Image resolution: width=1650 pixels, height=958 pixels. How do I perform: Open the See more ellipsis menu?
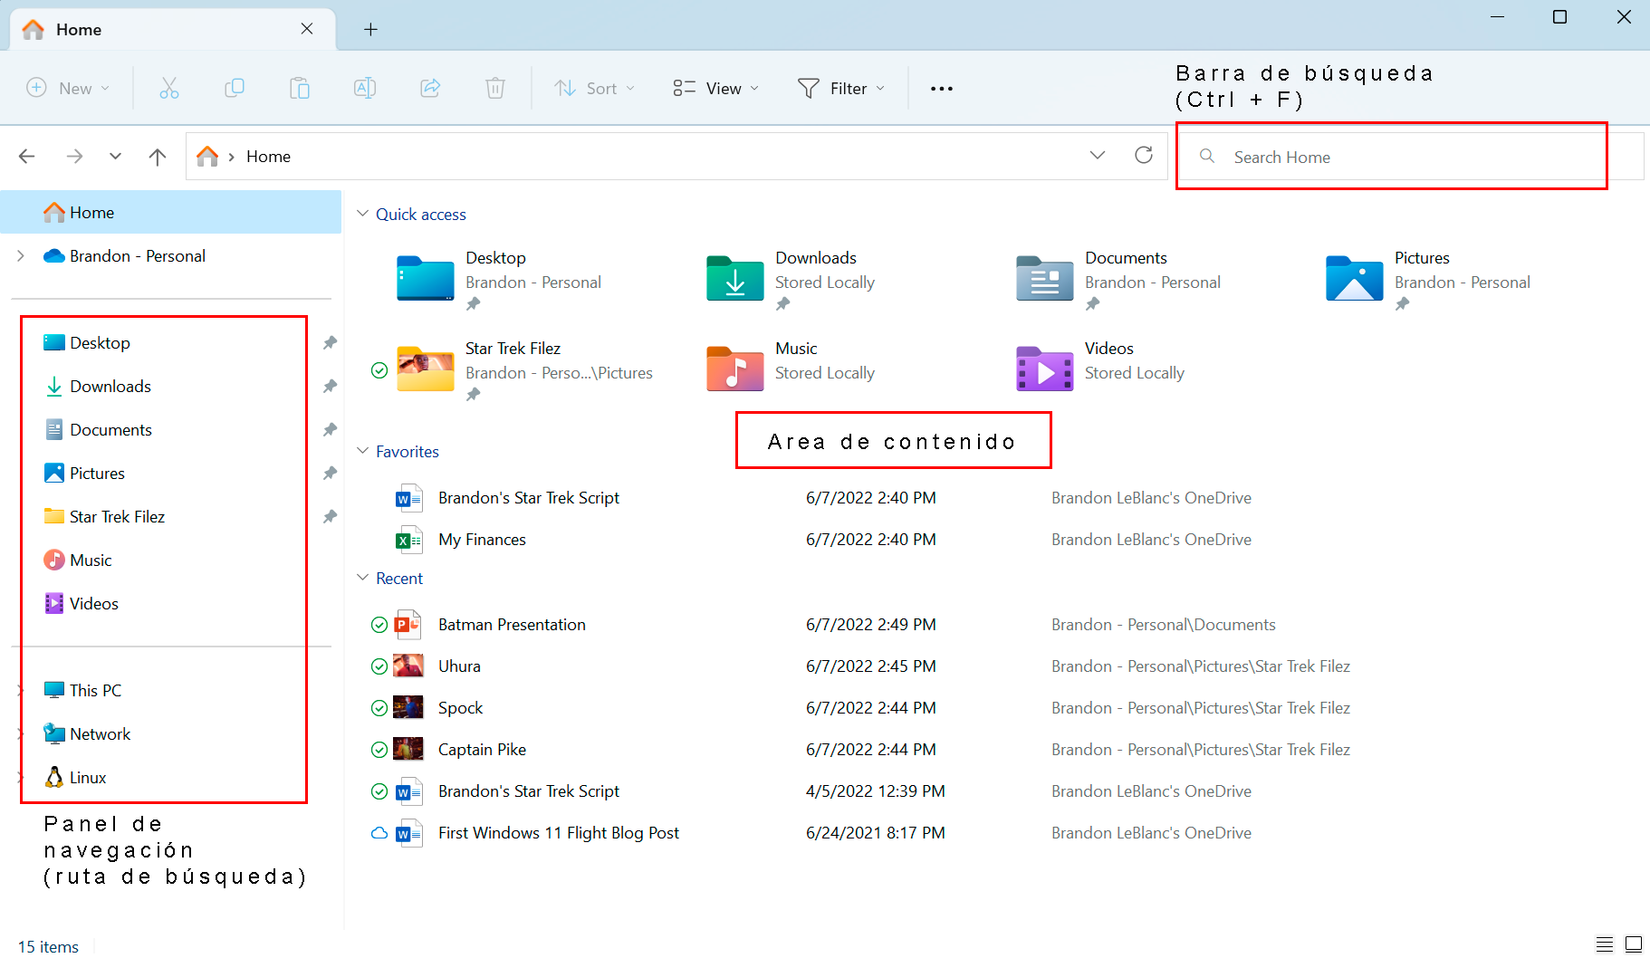(942, 88)
